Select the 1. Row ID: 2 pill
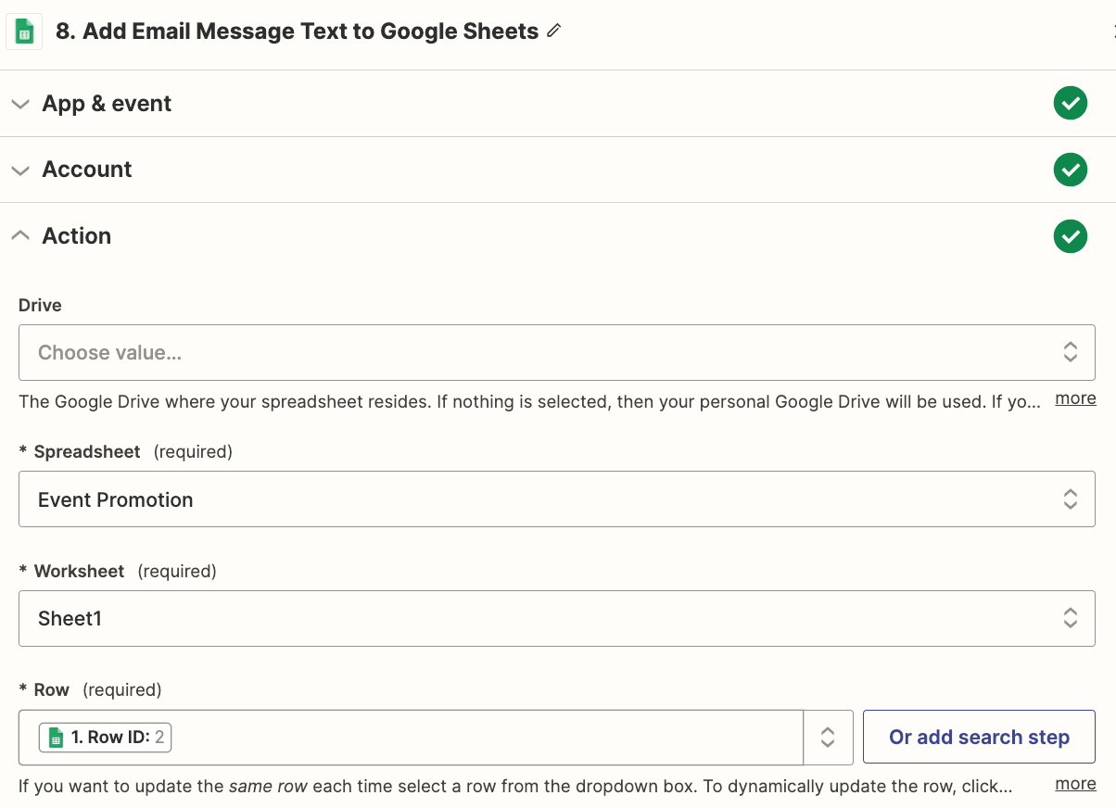Image resolution: width=1116 pixels, height=808 pixels. click(x=106, y=738)
